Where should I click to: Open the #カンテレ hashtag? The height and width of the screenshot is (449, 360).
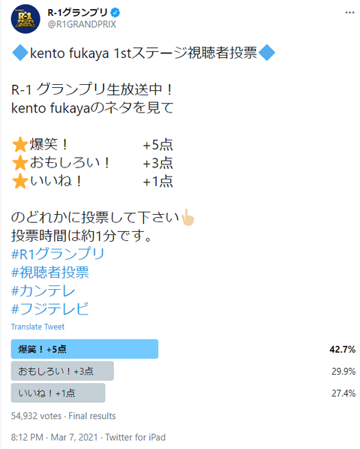click(x=43, y=291)
